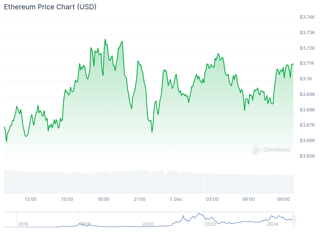Click the 2022 label in the navigator
Image resolution: width=320 pixels, height=233 pixels.
(210, 224)
